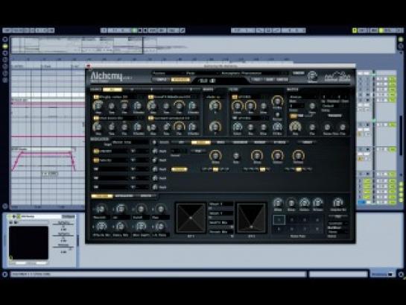The width and height of the screenshot is (406, 305).
Task: Open Alchemy preset name dropdown
Action: click(254, 73)
